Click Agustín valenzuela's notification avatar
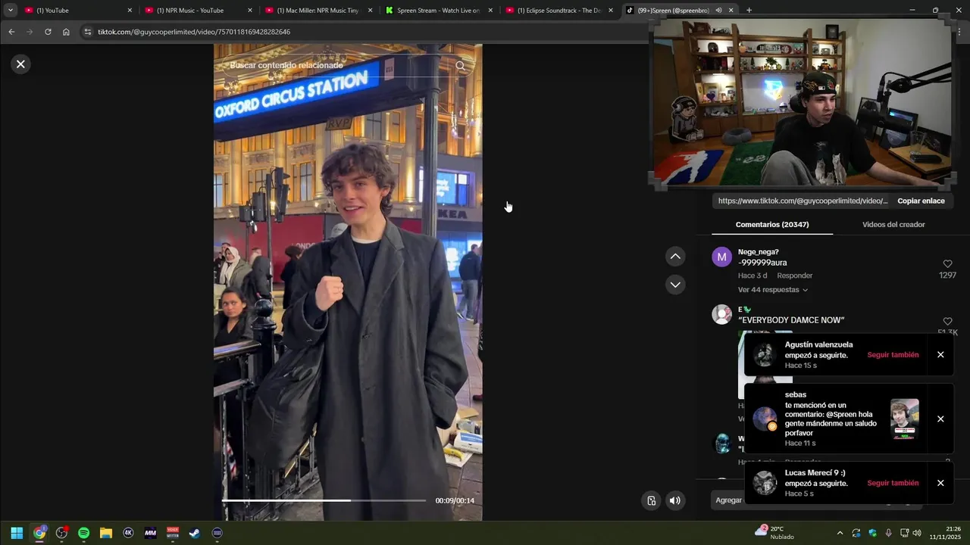Viewport: 970px width, 545px height. coord(765,355)
